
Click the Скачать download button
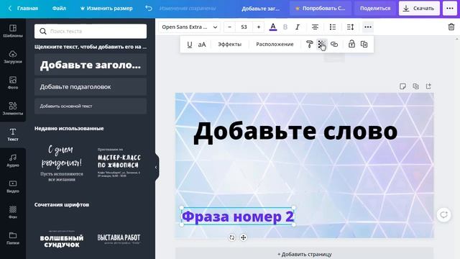pyautogui.click(x=419, y=8)
